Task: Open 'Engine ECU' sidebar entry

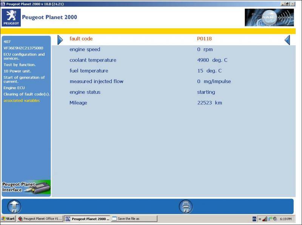Action: point(14,88)
